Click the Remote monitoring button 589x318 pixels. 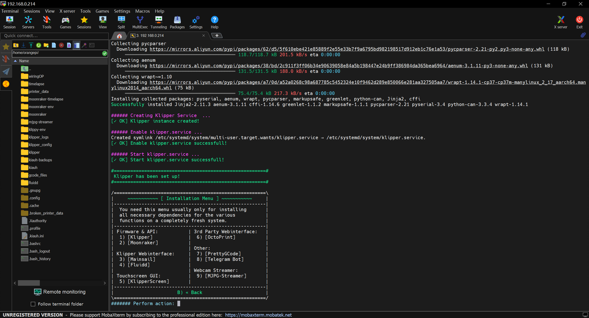pyautogui.click(x=59, y=292)
